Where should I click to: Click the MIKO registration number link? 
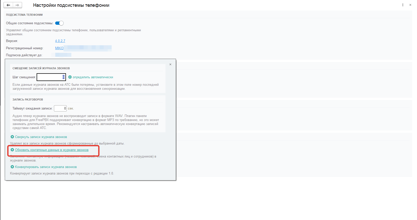point(59,48)
